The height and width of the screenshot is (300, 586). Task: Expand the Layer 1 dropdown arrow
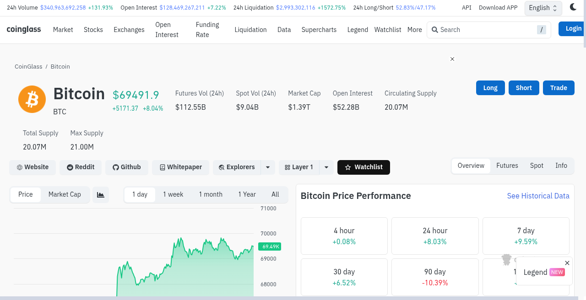(x=326, y=167)
